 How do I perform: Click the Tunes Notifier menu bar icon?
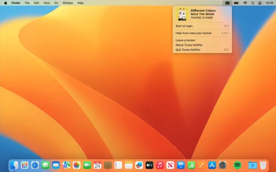coord(227,3)
